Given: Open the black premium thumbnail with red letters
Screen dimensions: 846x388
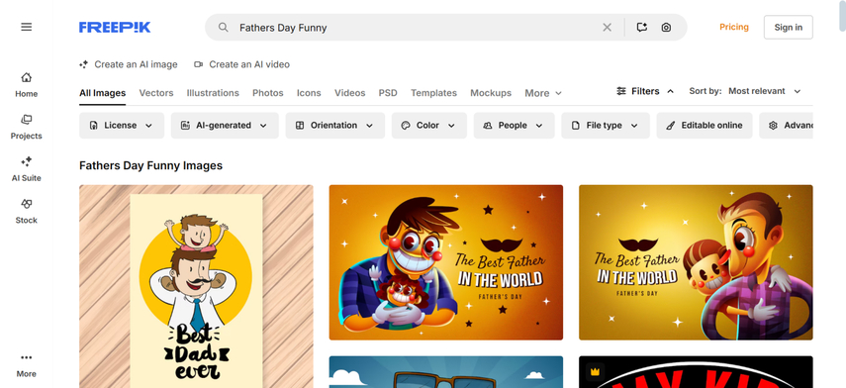Looking at the screenshot, I should [x=696, y=372].
